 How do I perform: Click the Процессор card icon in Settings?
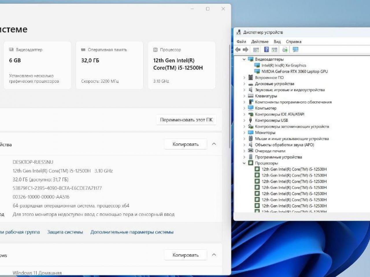tap(156, 50)
